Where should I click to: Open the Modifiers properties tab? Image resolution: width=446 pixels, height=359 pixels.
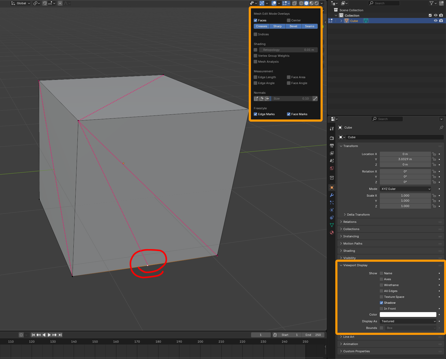pyautogui.click(x=332, y=195)
